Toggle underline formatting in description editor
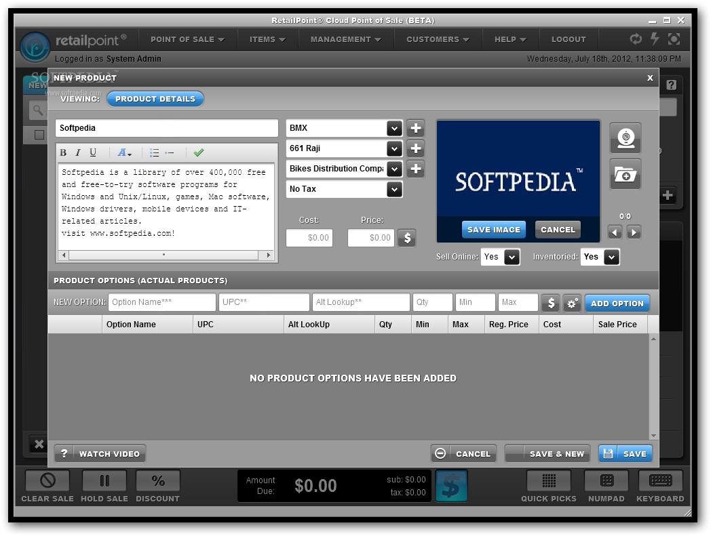711x536 pixels. click(x=93, y=152)
